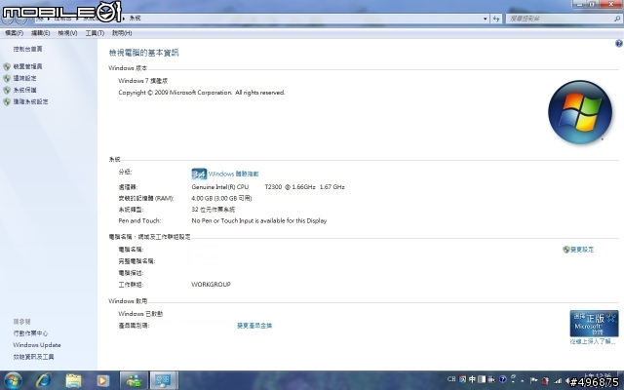Image resolution: width=624 pixels, height=390 pixels.
Task: Click the No Pen or Touch Input text
Action: tap(259, 220)
